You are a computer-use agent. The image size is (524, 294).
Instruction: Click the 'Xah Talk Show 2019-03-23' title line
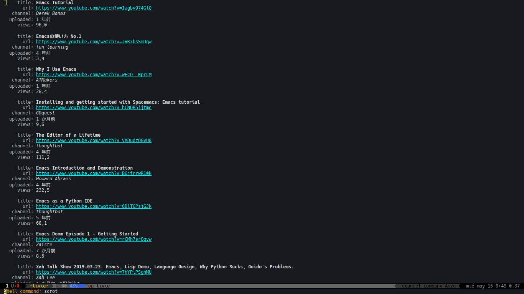tap(165, 267)
